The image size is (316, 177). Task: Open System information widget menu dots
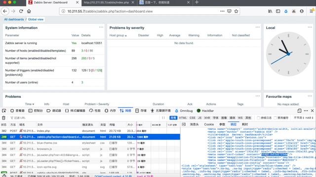click(x=101, y=27)
